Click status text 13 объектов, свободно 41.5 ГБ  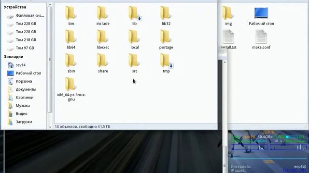click(83, 127)
